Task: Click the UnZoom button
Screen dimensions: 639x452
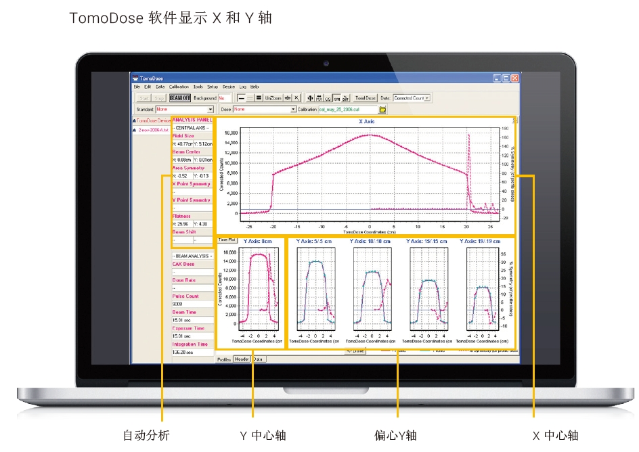Action: click(273, 98)
